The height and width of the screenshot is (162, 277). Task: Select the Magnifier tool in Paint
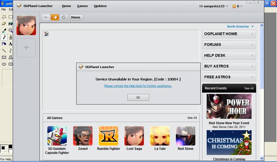pyautogui.click(x=11, y=31)
